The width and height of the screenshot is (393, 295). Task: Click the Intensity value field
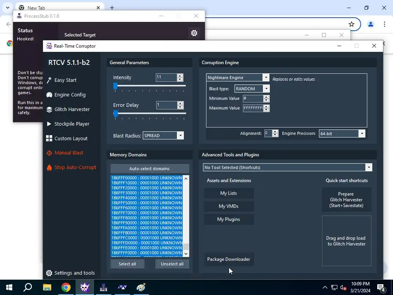pyautogui.click(x=166, y=78)
